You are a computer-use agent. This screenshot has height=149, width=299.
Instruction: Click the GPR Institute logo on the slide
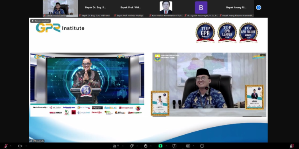(60, 28)
